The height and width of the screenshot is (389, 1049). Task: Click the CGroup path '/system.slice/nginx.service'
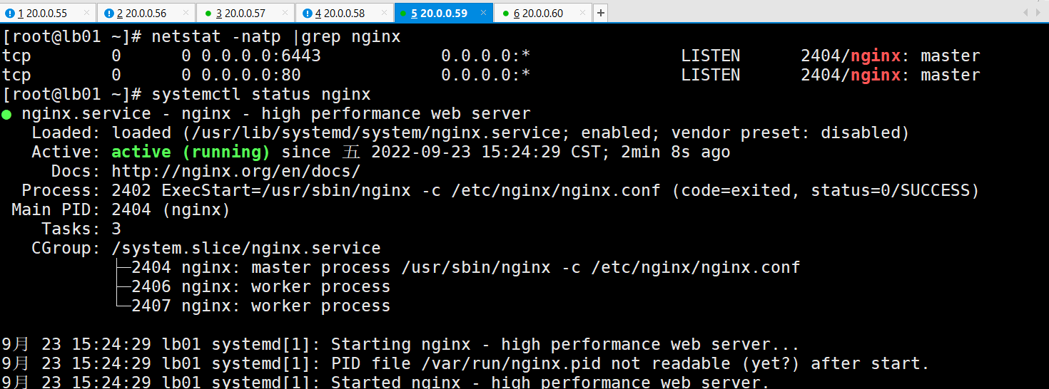[x=246, y=248]
